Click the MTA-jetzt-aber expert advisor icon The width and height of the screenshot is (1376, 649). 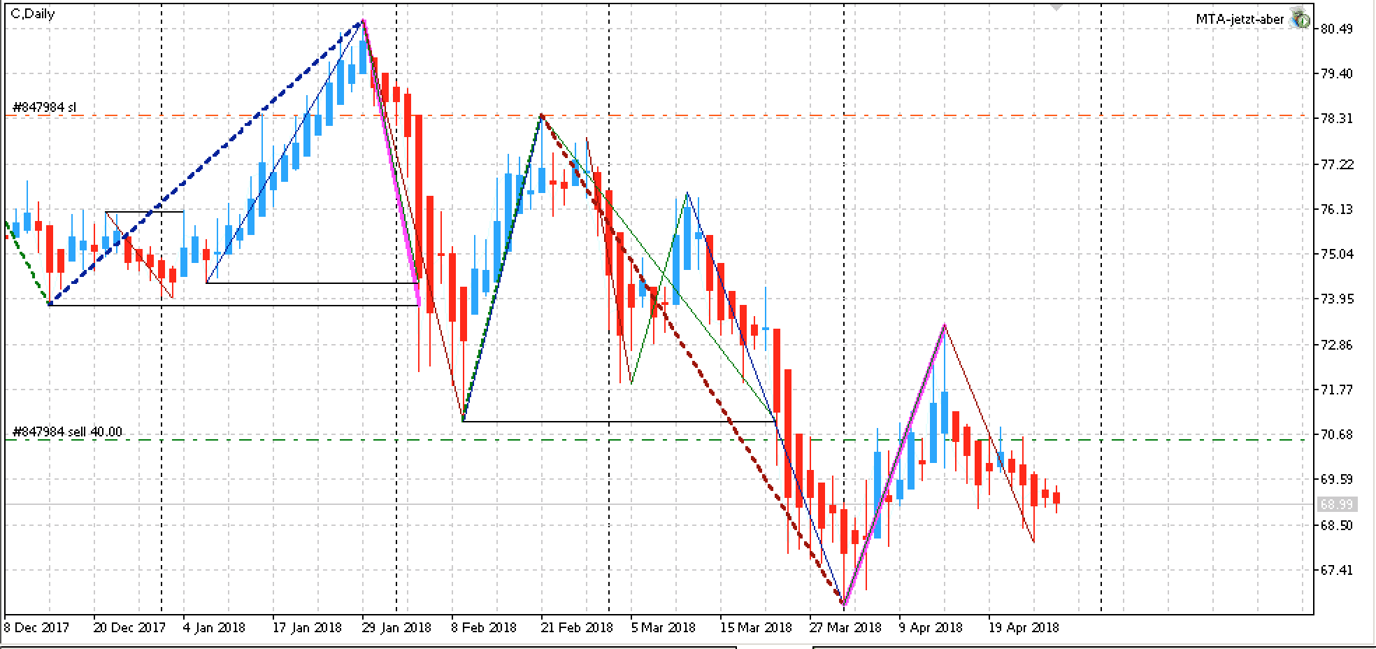tap(1300, 19)
